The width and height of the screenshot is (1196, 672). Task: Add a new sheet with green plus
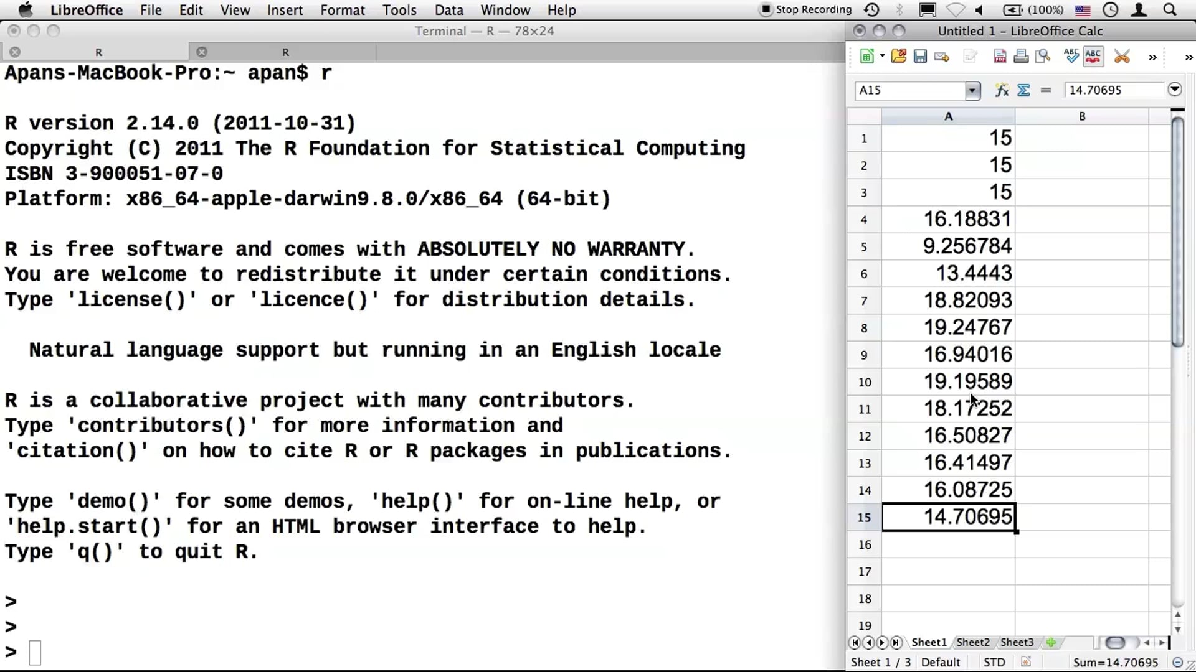1051,642
